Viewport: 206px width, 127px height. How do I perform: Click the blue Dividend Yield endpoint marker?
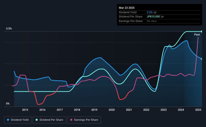[202, 59]
